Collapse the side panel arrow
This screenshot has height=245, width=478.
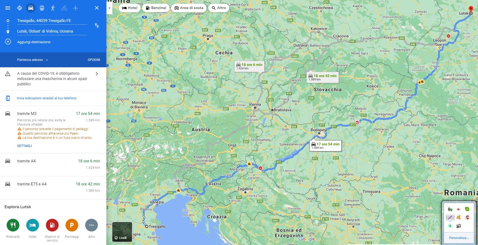pyautogui.click(x=109, y=8)
